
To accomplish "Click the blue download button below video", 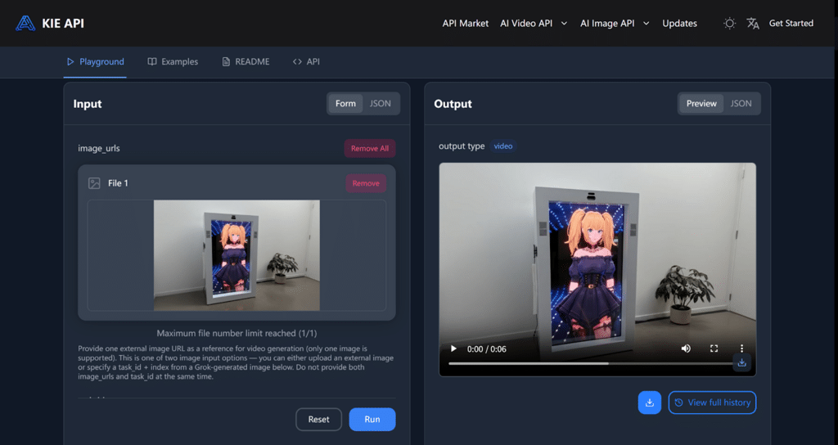I will click(x=649, y=402).
